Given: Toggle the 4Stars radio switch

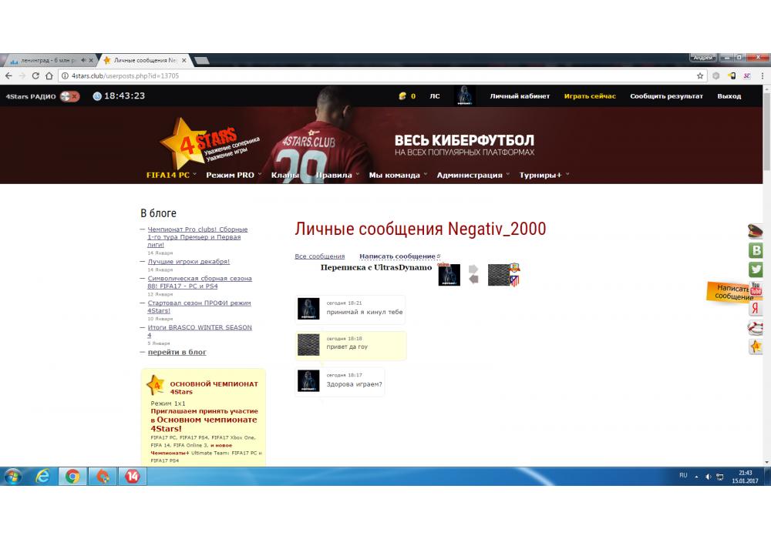Looking at the screenshot, I should pyautogui.click(x=70, y=96).
